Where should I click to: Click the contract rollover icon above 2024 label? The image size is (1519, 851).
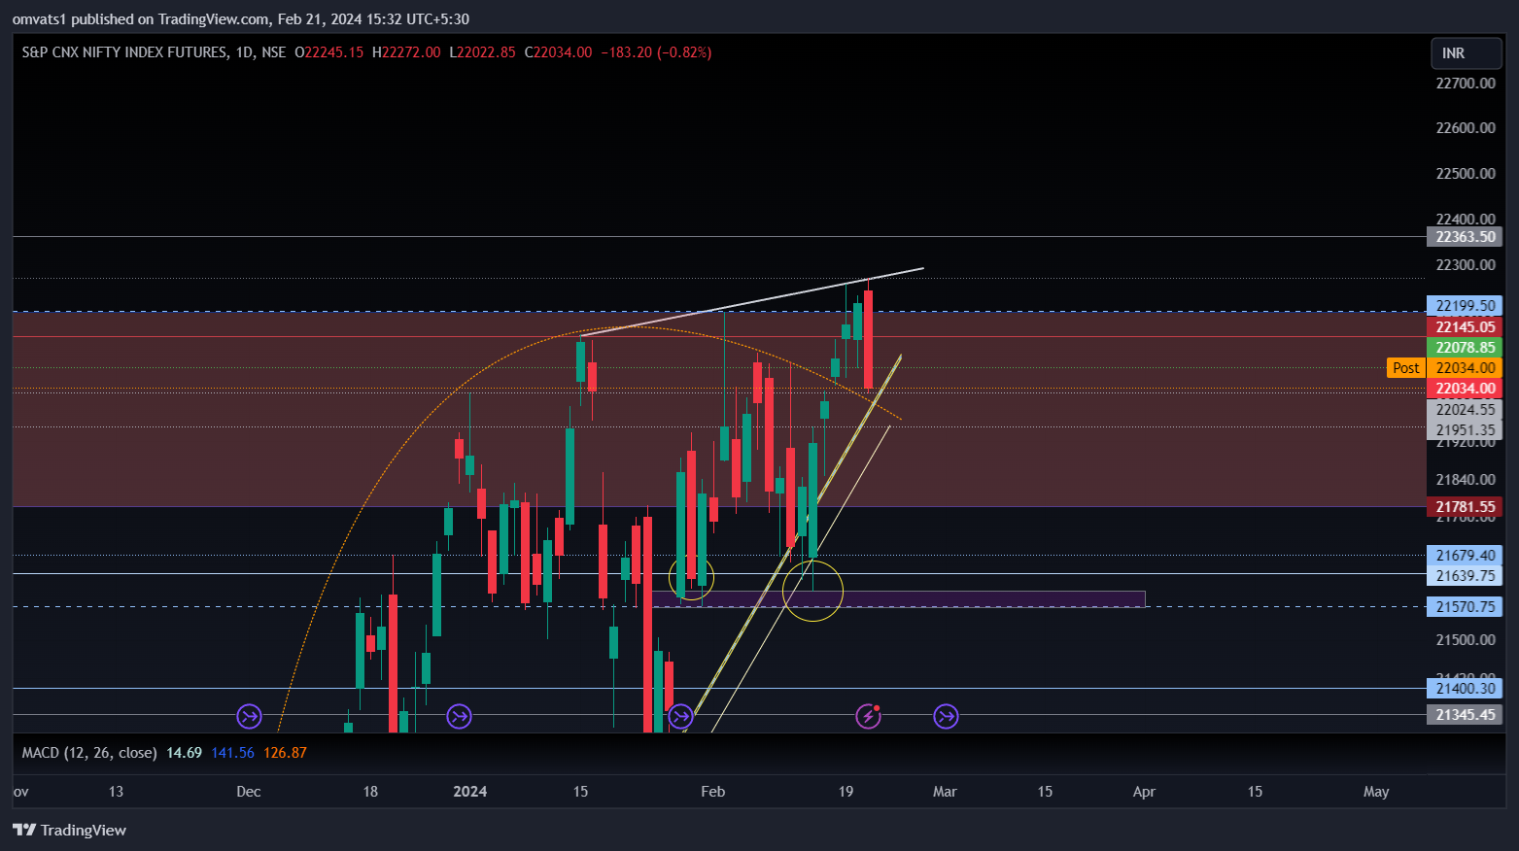pyautogui.click(x=459, y=717)
